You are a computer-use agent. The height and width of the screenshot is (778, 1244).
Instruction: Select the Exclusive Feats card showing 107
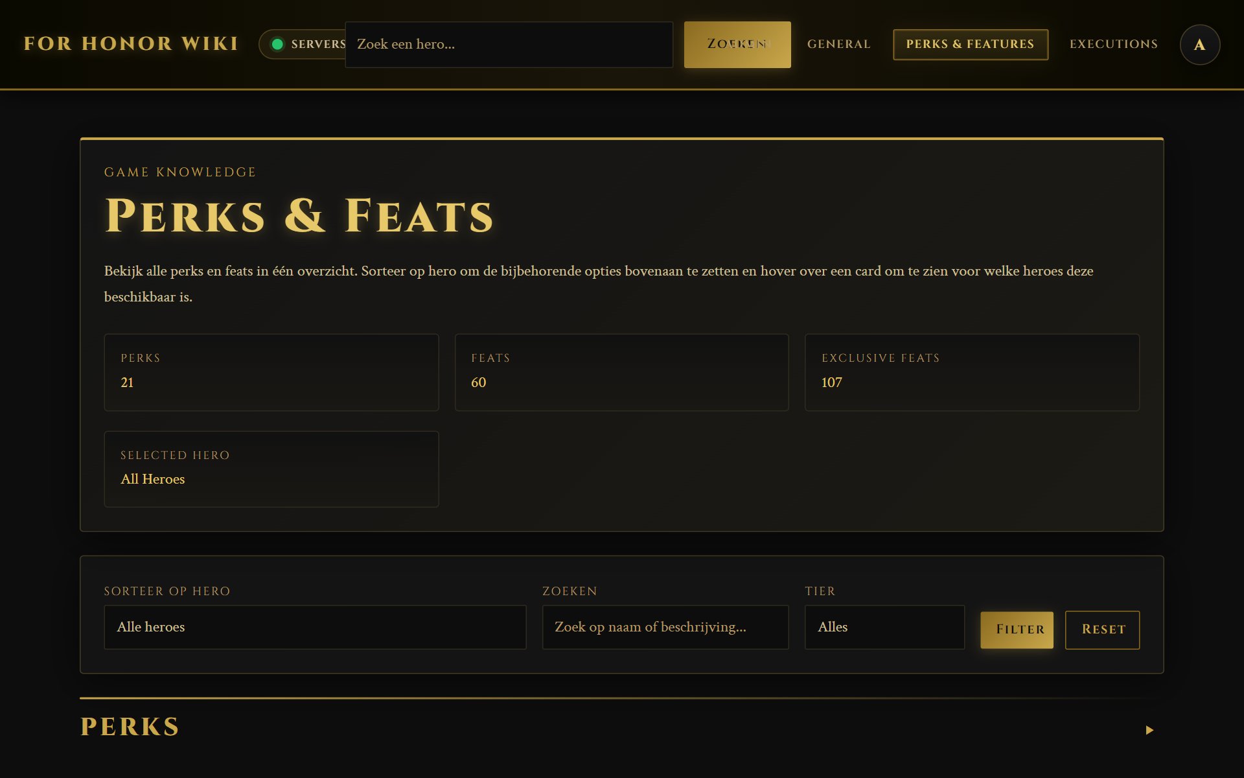[x=972, y=372]
